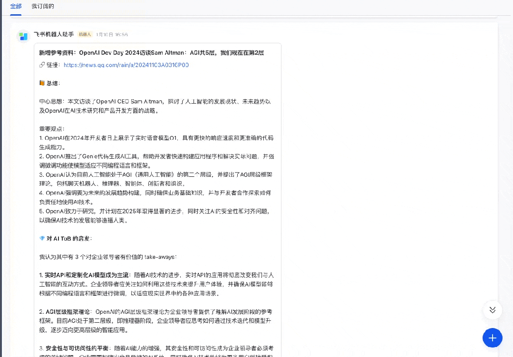Click the card title about OpenAI Dev Day 2024
513x357 pixels.
(x=151, y=53)
